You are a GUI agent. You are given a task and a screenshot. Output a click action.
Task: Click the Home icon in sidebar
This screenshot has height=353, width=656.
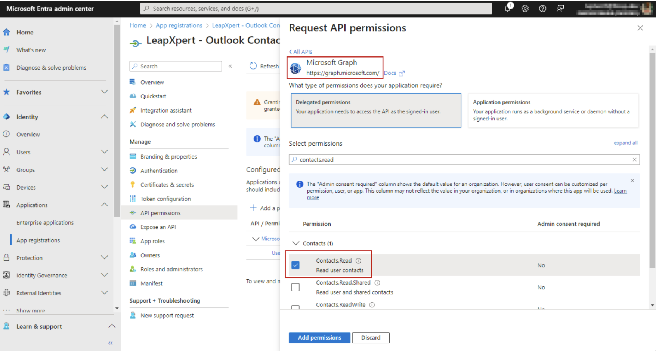tap(6, 32)
